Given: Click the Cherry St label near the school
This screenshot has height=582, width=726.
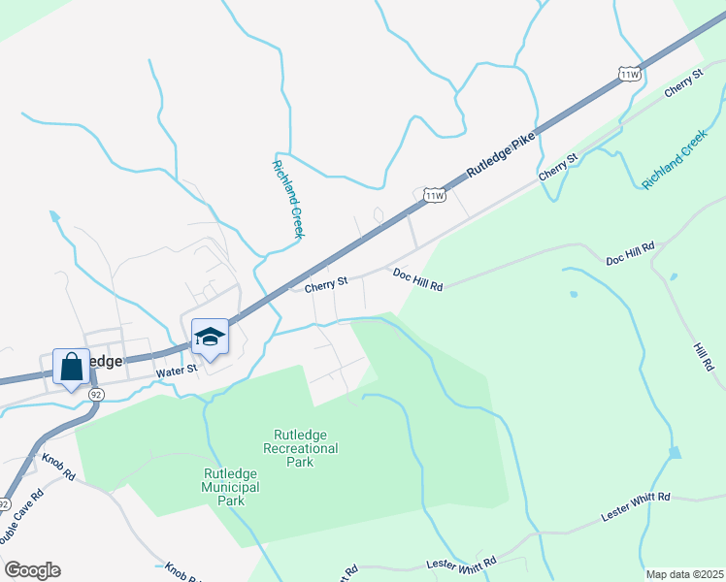Looking at the screenshot, I should coord(326,284).
